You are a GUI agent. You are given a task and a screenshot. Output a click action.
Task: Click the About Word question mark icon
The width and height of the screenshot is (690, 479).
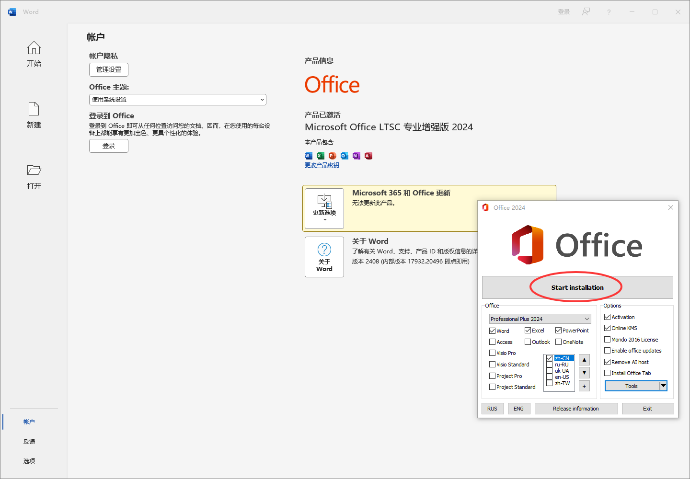pyautogui.click(x=324, y=250)
